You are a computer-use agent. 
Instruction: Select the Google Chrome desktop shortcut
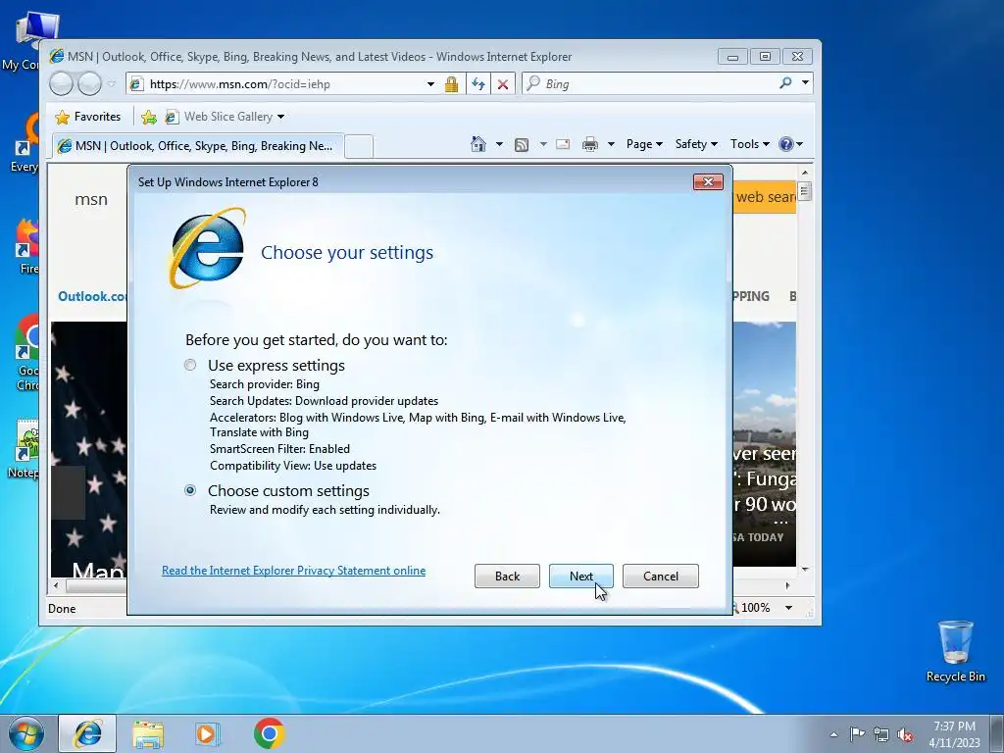point(26,352)
